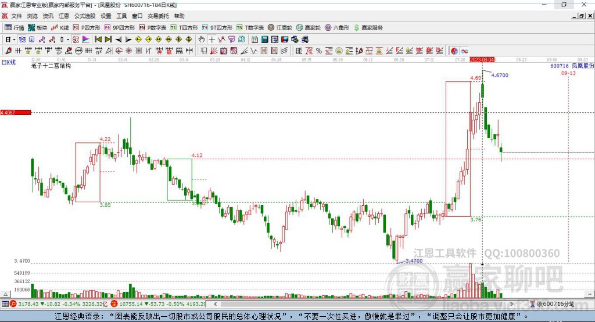Jump to first bar icon
The height and width of the screenshot is (322, 595).
click(98, 40)
